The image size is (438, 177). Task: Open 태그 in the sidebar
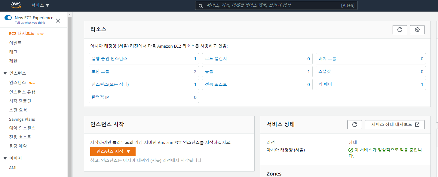pos(13,52)
